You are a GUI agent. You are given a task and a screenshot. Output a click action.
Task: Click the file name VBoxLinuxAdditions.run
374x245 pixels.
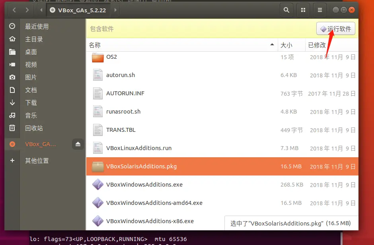pos(139,148)
